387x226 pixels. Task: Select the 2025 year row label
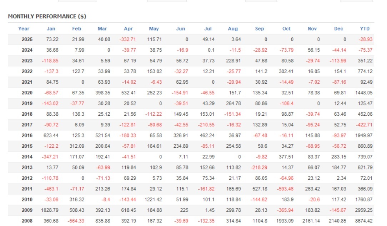[x=27, y=40]
